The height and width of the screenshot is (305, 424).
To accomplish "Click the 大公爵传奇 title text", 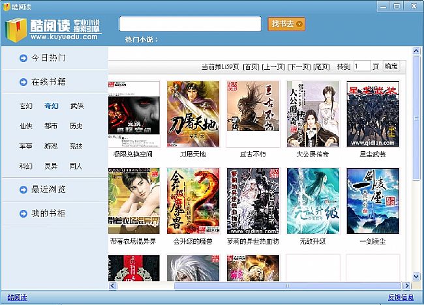I will click(312, 154).
